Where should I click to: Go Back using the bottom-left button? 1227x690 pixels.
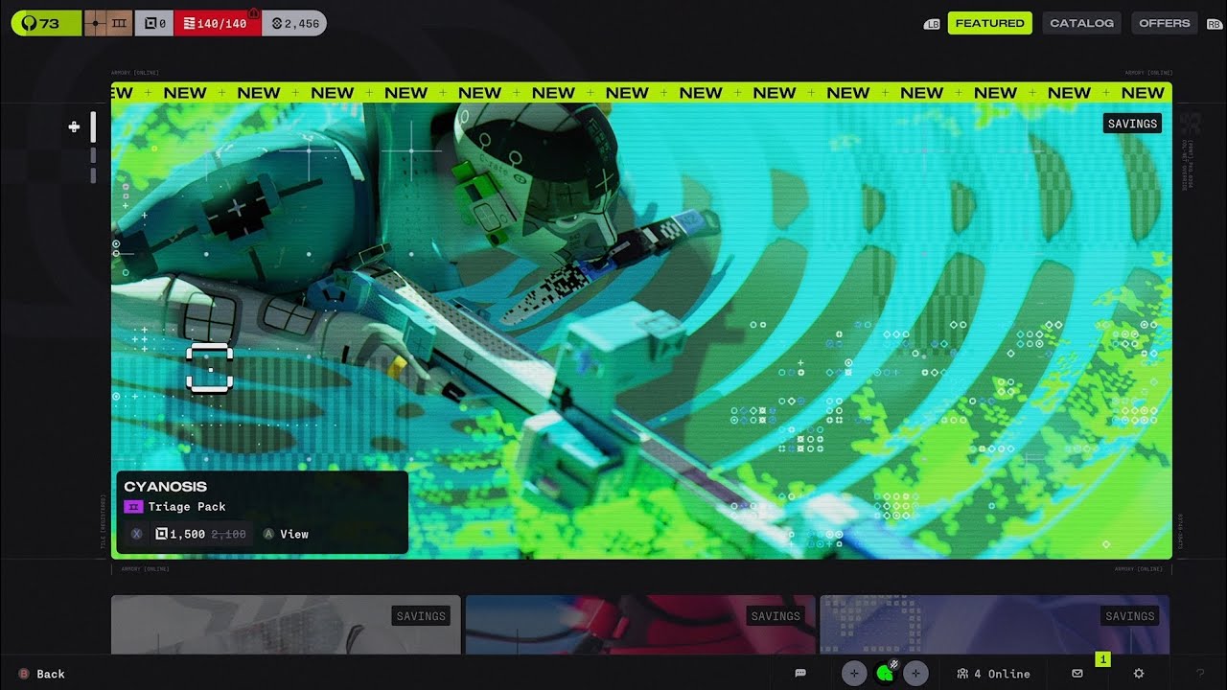pos(41,674)
